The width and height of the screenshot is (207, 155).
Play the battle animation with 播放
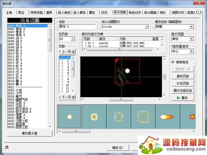point(183,98)
